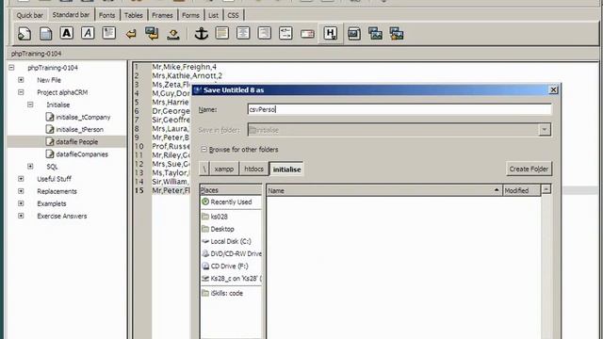This screenshot has width=603, height=339.
Task: Close the Save Untitled 8 as dialog
Action: click(553, 90)
